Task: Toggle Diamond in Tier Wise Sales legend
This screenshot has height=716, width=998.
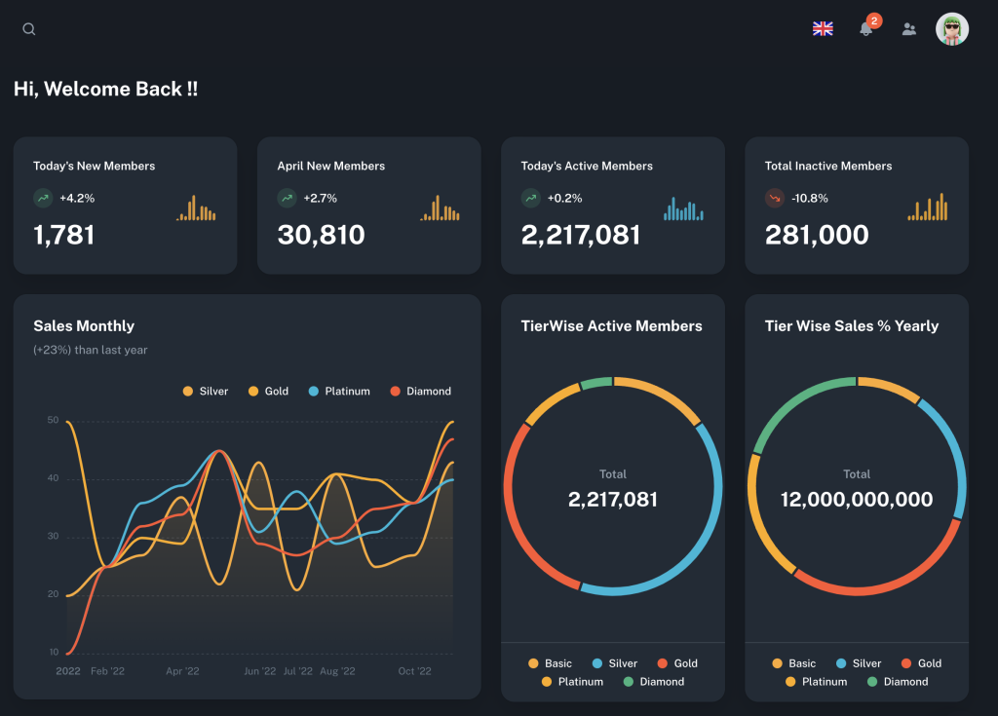Action: coord(898,682)
